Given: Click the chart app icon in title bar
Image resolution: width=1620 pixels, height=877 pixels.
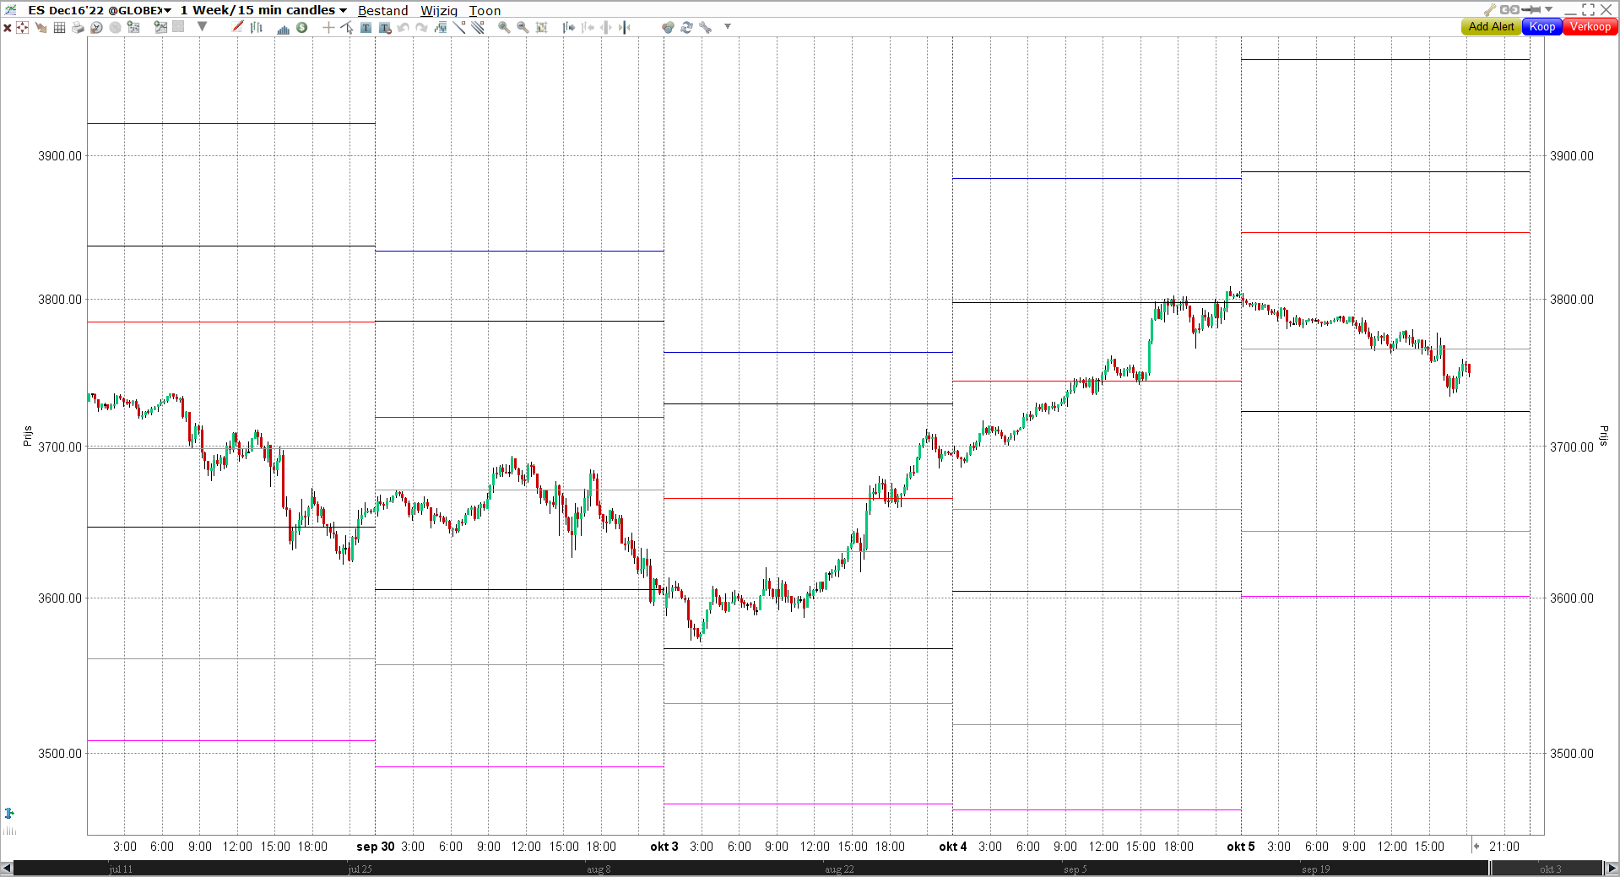Looking at the screenshot, I should [x=10, y=9].
